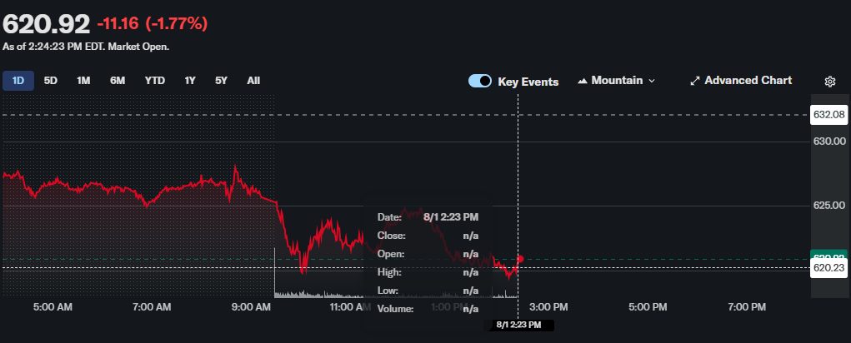The width and height of the screenshot is (851, 343).
Task: Click the 7:00 PM time axis label
Action: pos(747,307)
